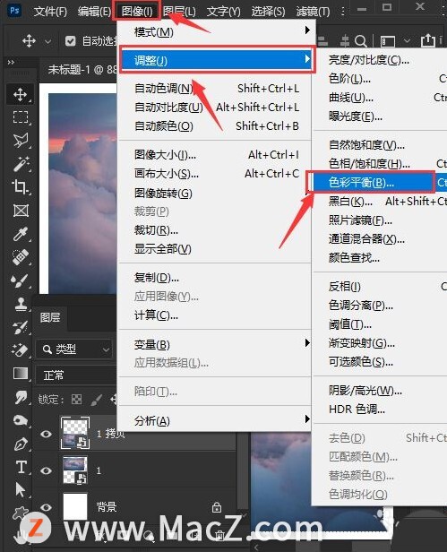Click lock image pixels brush icon
This screenshot has height=552, width=447.
(96, 400)
